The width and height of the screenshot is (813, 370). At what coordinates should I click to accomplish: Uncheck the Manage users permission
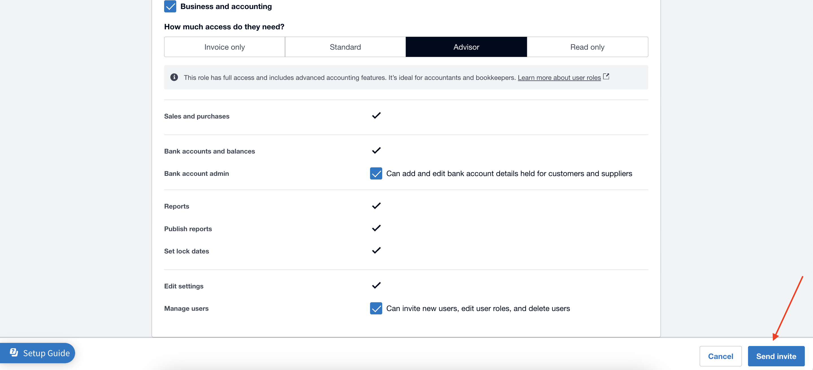tap(376, 308)
